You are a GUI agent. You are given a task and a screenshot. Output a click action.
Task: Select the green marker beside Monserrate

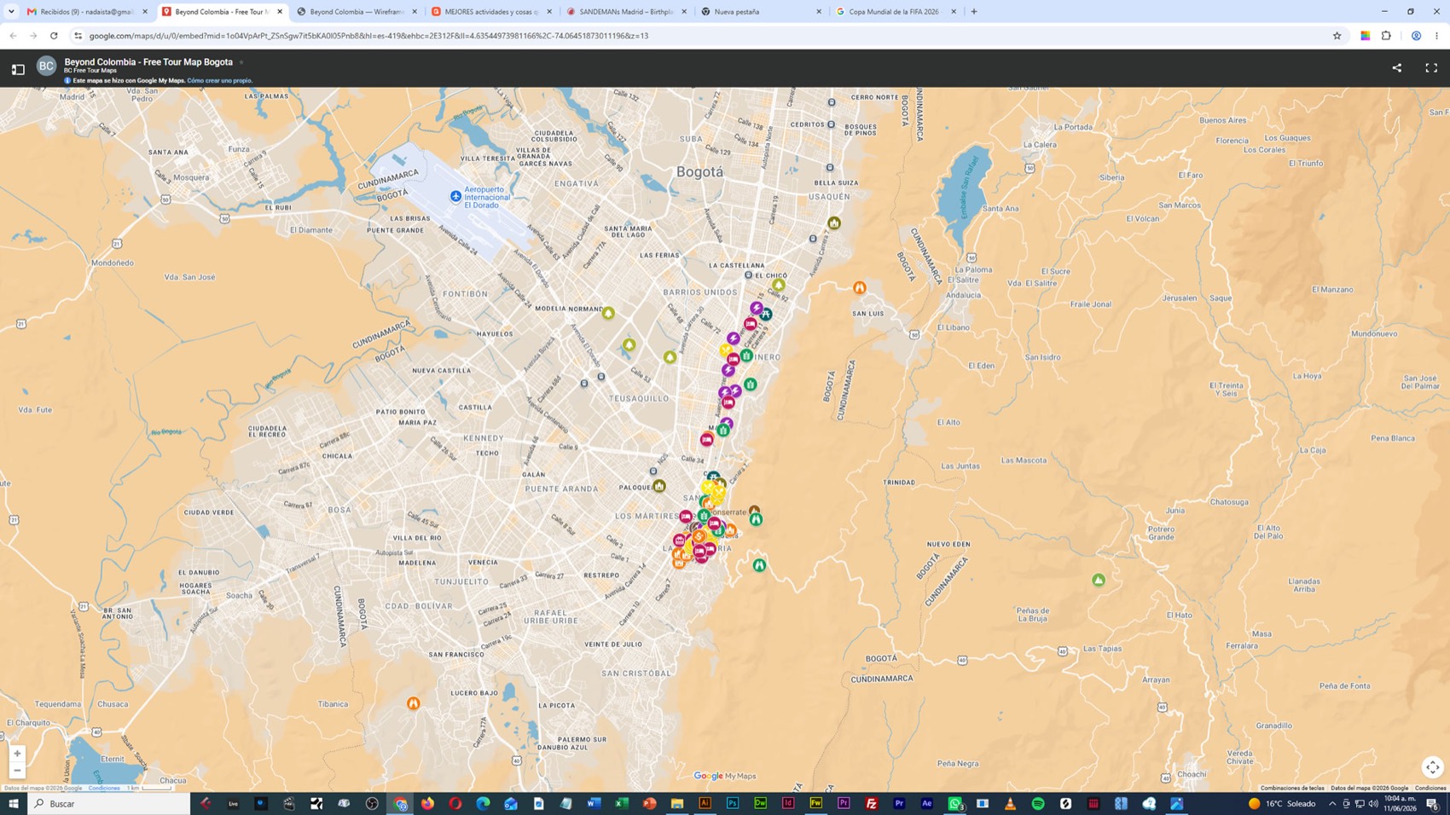coord(756,519)
